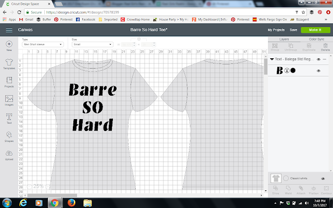Open the Type dropdown Men Short sleeve
The height and width of the screenshot is (208, 333).
[x=43, y=44]
